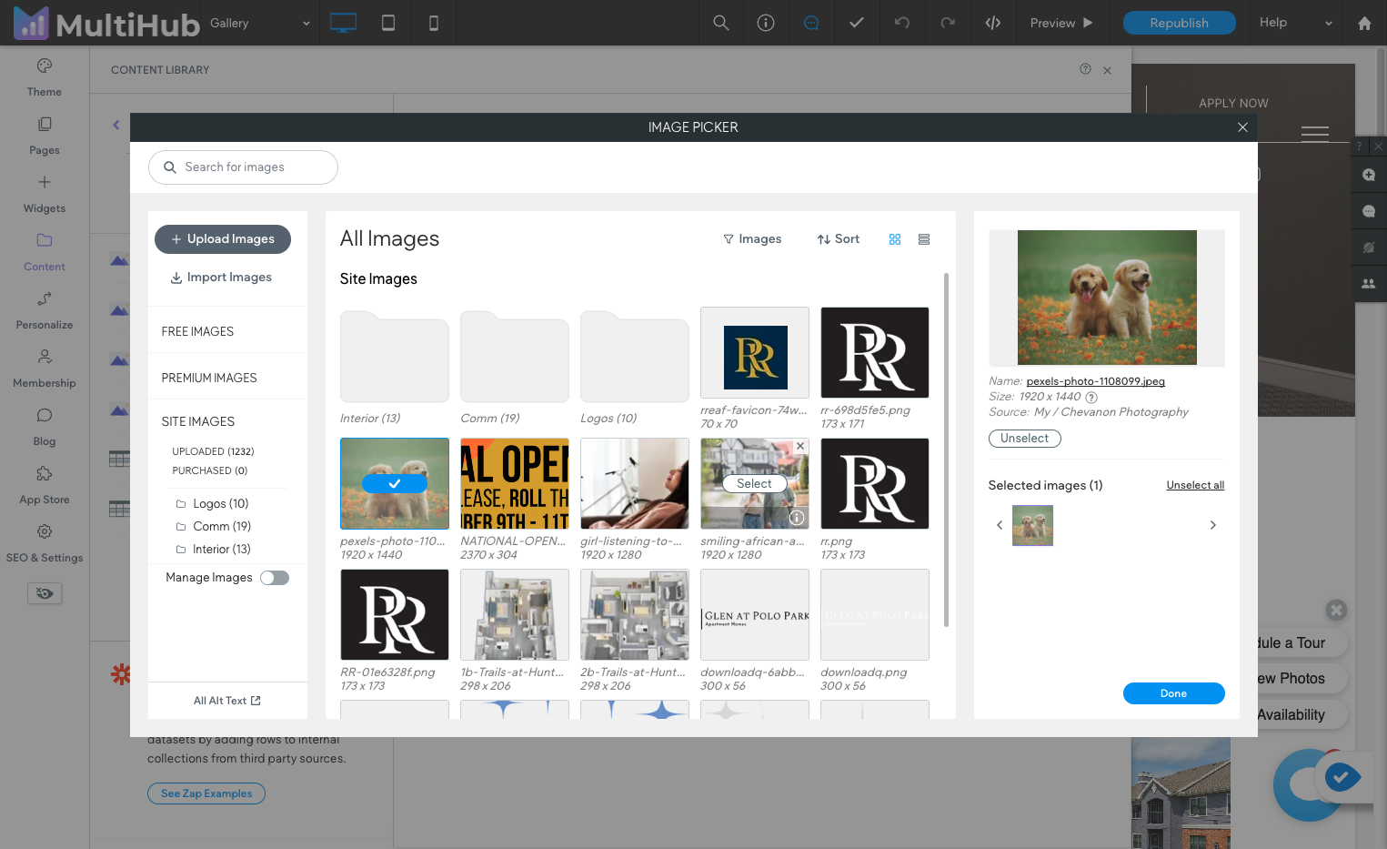Switch to desktop view icon

(x=343, y=23)
